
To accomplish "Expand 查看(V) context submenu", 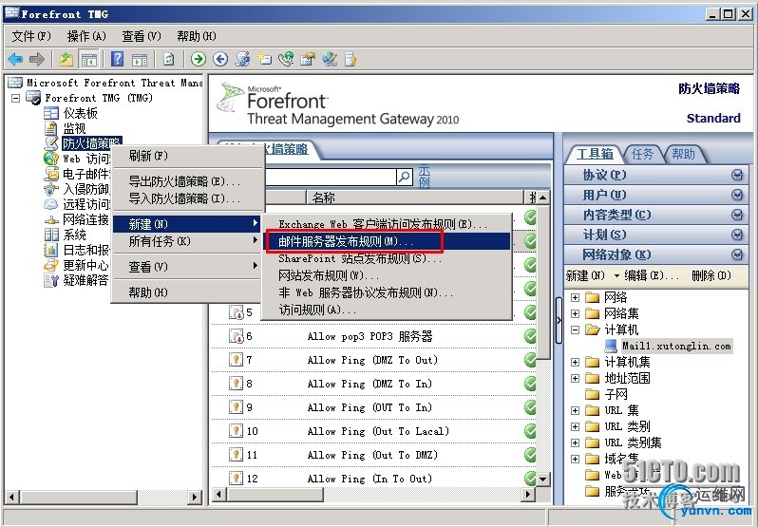I will coord(188,267).
